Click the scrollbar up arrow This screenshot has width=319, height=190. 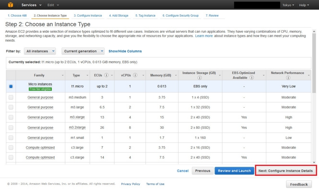314,32
